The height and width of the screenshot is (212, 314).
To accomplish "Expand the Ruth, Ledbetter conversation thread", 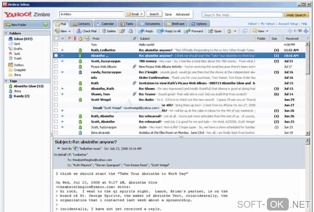I will (62, 50).
